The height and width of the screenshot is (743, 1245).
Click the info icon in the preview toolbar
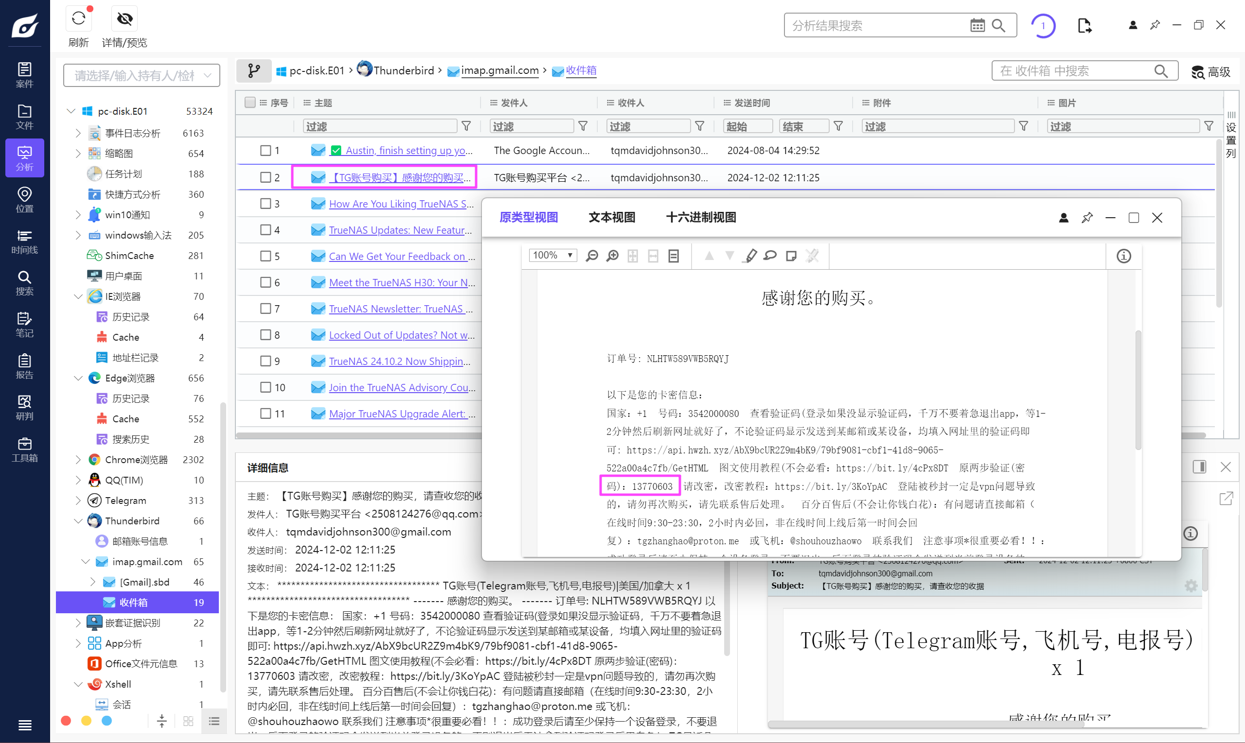[x=1123, y=256]
